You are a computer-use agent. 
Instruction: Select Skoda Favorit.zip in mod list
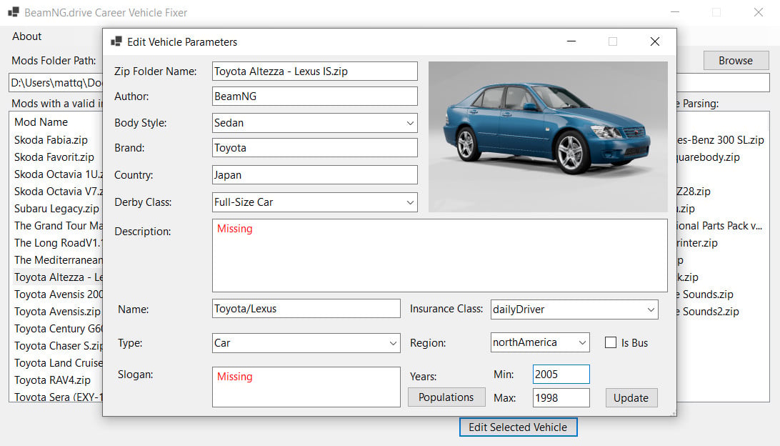pyautogui.click(x=54, y=157)
